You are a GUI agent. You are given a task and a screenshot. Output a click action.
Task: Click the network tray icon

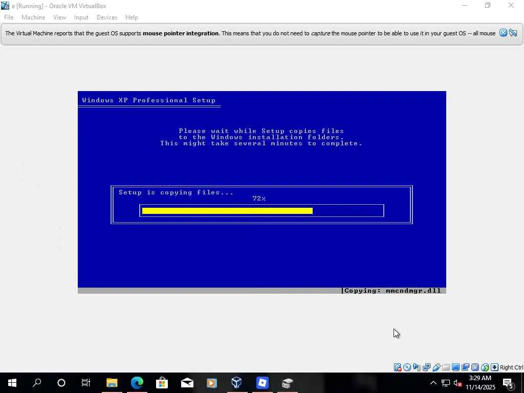446,383
